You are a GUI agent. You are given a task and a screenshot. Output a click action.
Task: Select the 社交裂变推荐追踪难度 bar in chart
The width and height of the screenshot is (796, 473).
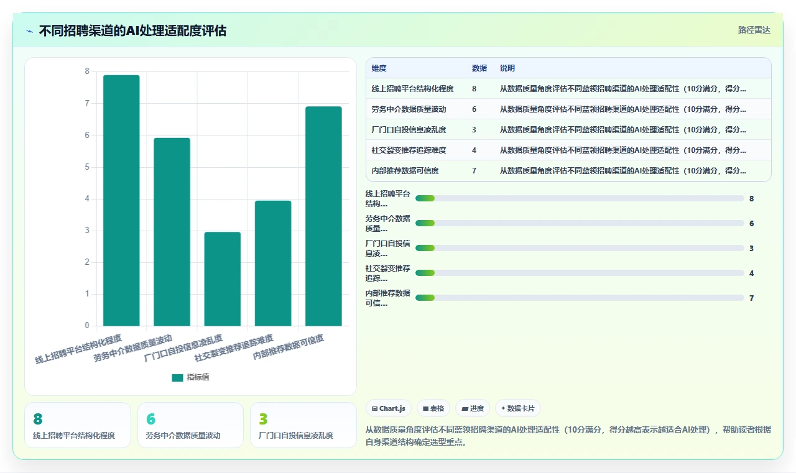[273, 263]
